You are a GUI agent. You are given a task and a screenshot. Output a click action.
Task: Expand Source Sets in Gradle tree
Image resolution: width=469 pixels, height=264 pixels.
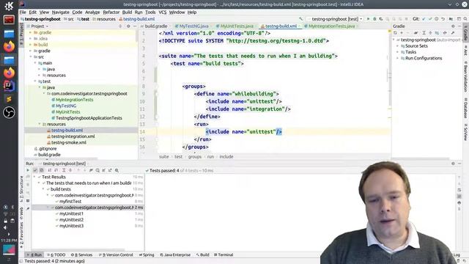click(x=397, y=45)
